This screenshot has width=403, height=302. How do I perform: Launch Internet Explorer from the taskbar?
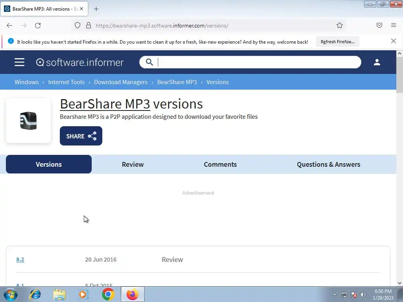pos(35,294)
